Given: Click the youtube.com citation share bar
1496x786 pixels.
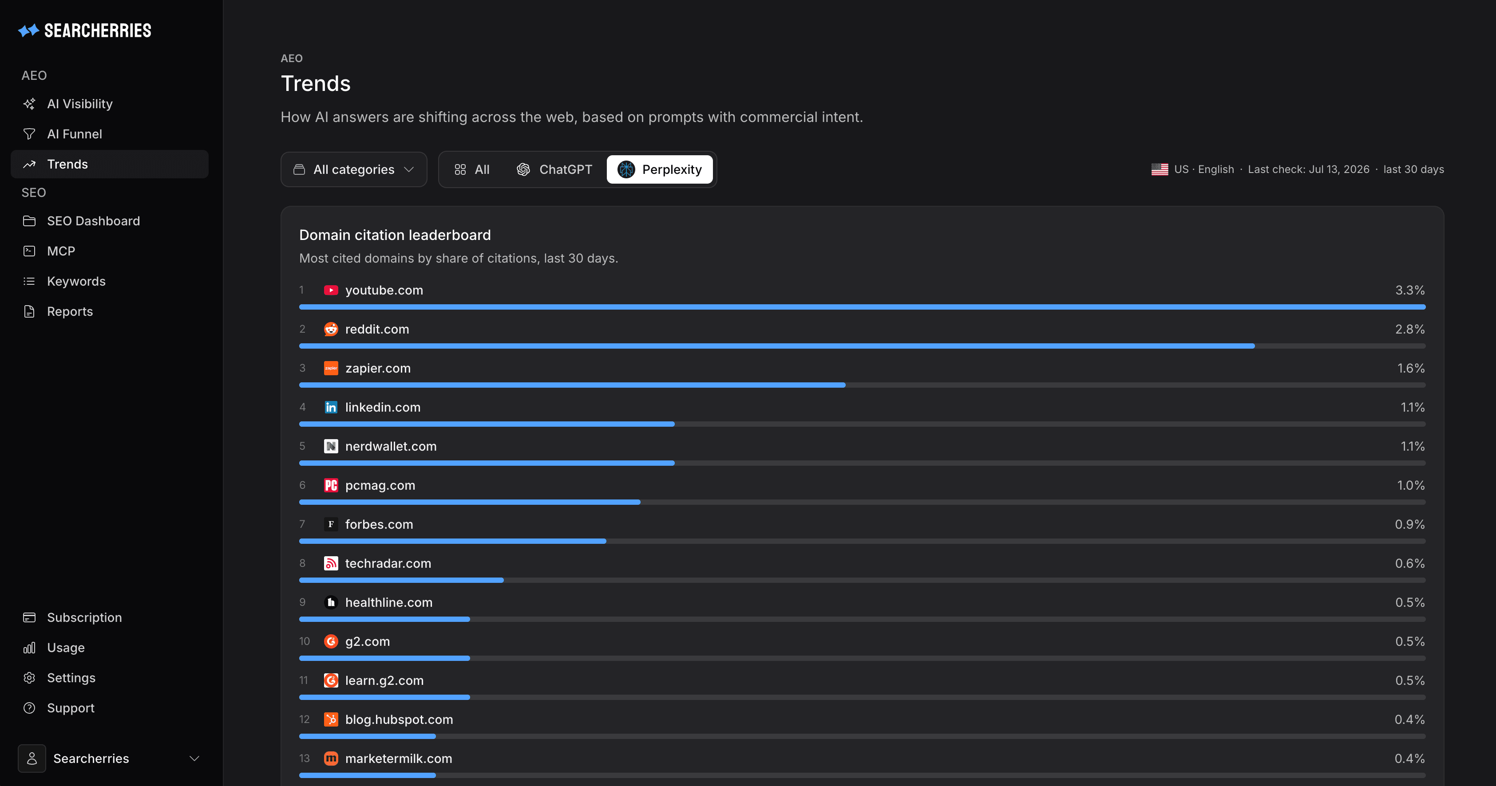Looking at the screenshot, I should pos(862,307).
